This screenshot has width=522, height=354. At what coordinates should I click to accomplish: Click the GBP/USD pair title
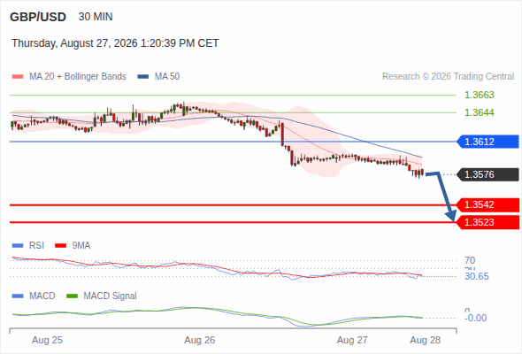click(x=38, y=17)
